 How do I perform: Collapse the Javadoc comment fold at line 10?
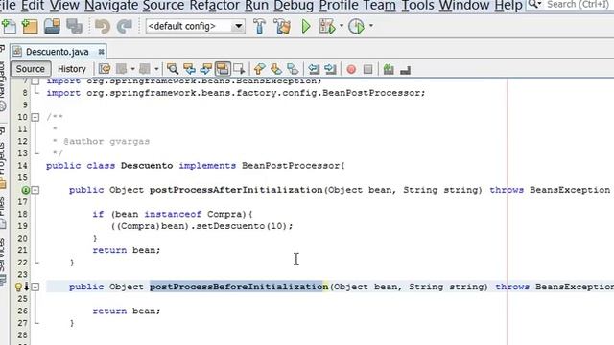[x=35, y=117]
